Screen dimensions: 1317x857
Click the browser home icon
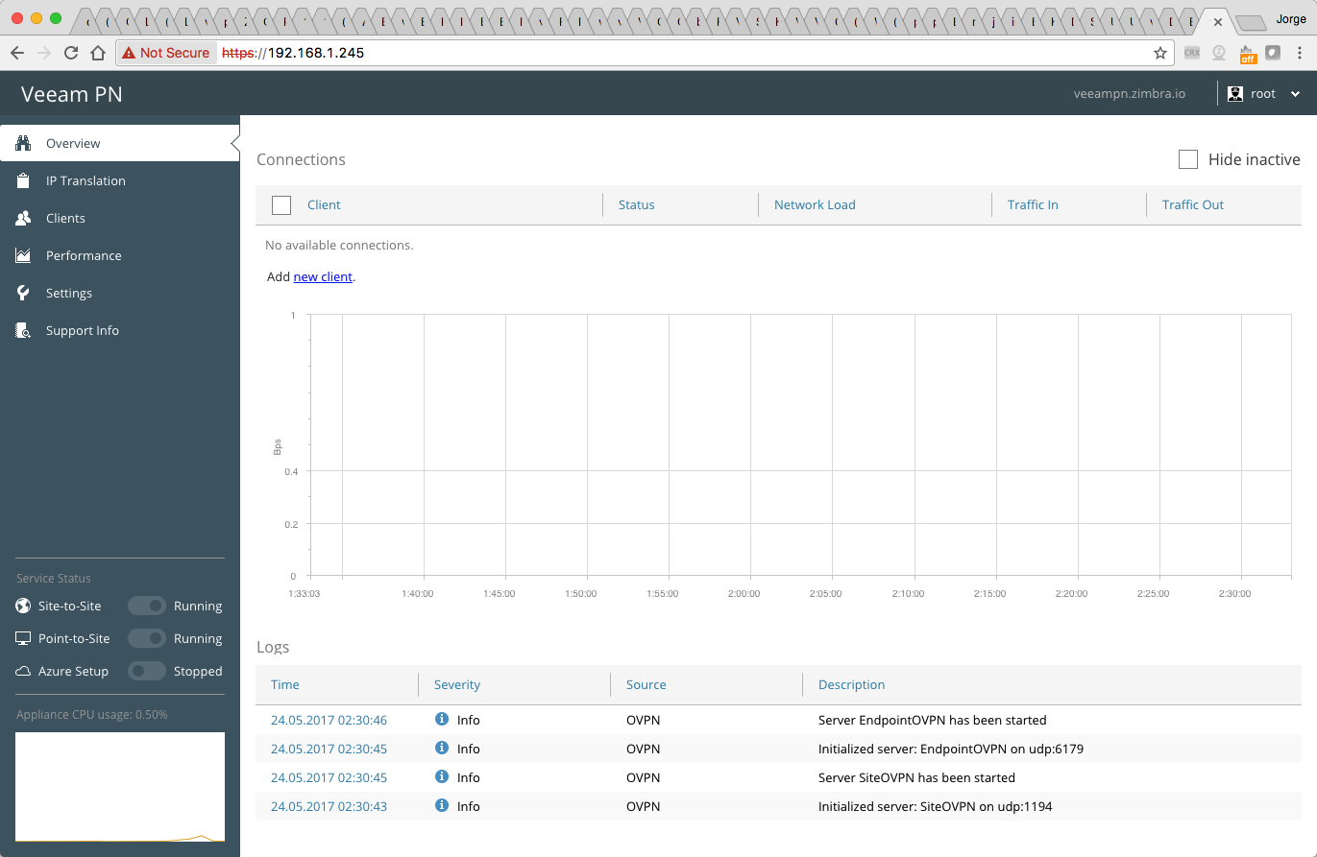click(98, 53)
